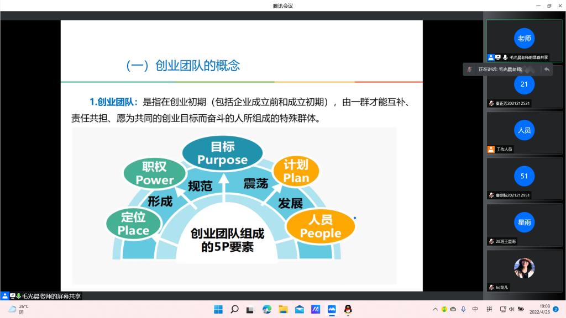Launch QQ penguin icon in taskbar

(348, 309)
